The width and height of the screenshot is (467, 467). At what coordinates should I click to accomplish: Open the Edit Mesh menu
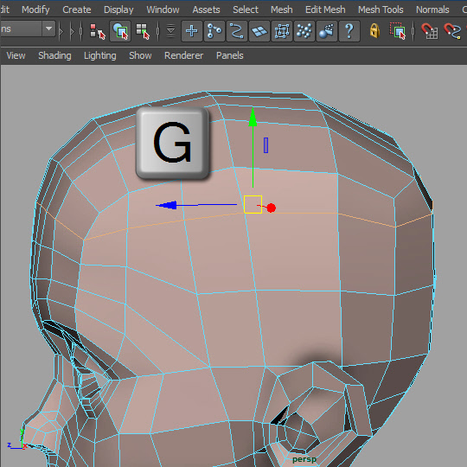325,10
